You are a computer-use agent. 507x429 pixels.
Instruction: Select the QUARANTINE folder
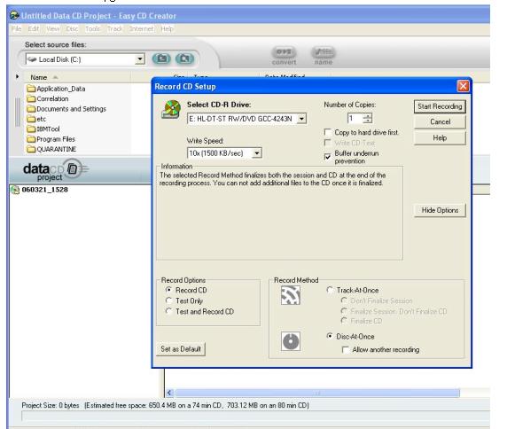tap(51, 149)
